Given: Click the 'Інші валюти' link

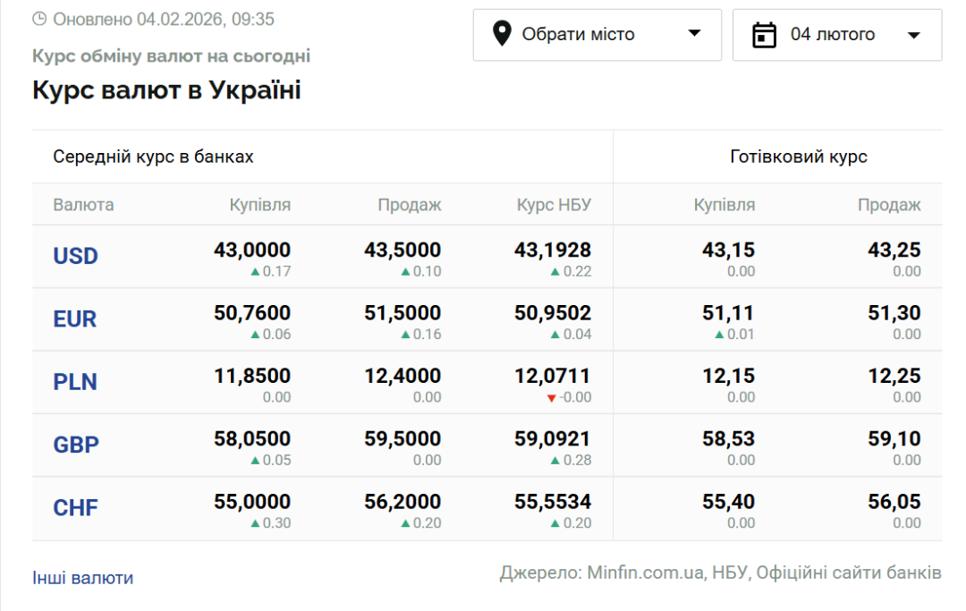Looking at the screenshot, I should pos(82,578).
